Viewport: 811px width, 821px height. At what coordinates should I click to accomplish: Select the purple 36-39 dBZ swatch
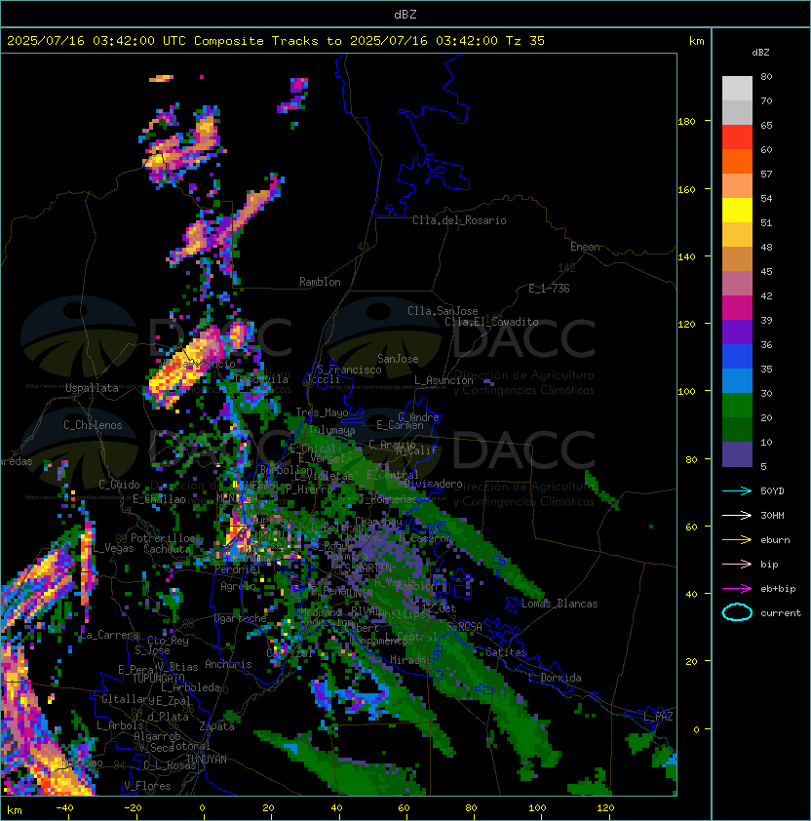click(x=737, y=332)
